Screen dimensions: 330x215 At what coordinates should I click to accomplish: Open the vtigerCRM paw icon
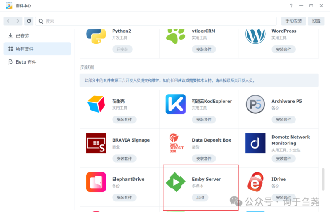point(176,36)
